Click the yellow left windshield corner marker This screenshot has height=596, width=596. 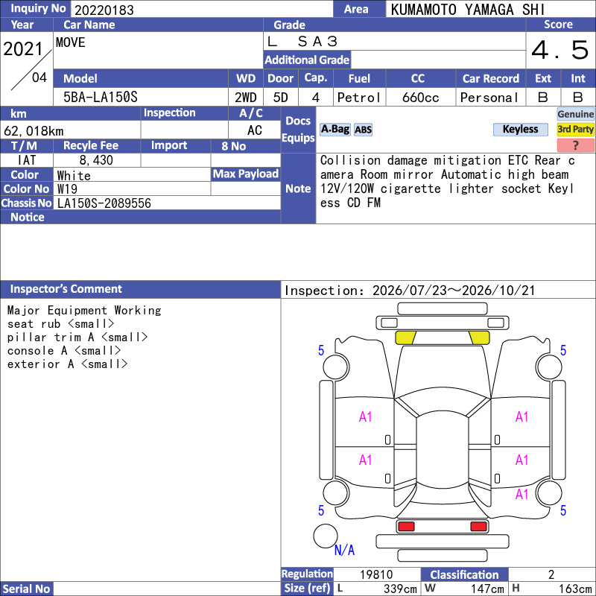click(405, 337)
